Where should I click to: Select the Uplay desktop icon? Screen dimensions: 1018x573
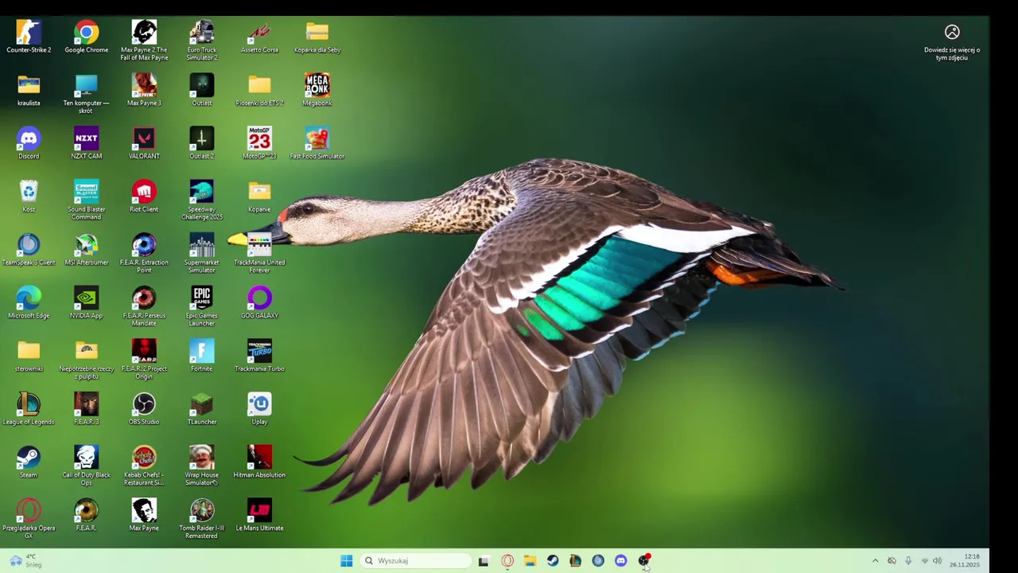259,410
